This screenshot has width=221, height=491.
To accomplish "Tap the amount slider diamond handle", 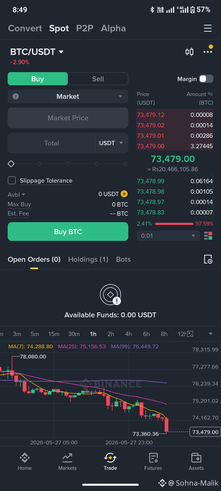I will coord(11,164).
